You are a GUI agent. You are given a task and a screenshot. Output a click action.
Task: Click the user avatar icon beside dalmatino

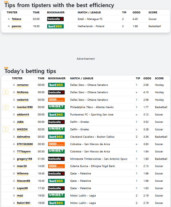[x=14, y=137]
